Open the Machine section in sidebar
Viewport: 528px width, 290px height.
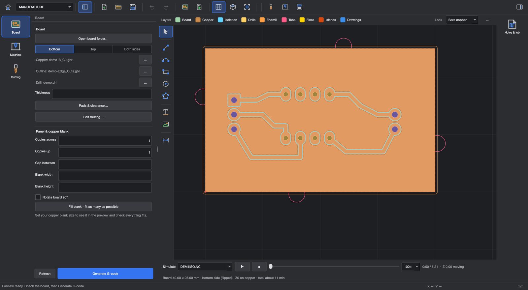pyautogui.click(x=16, y=49)
